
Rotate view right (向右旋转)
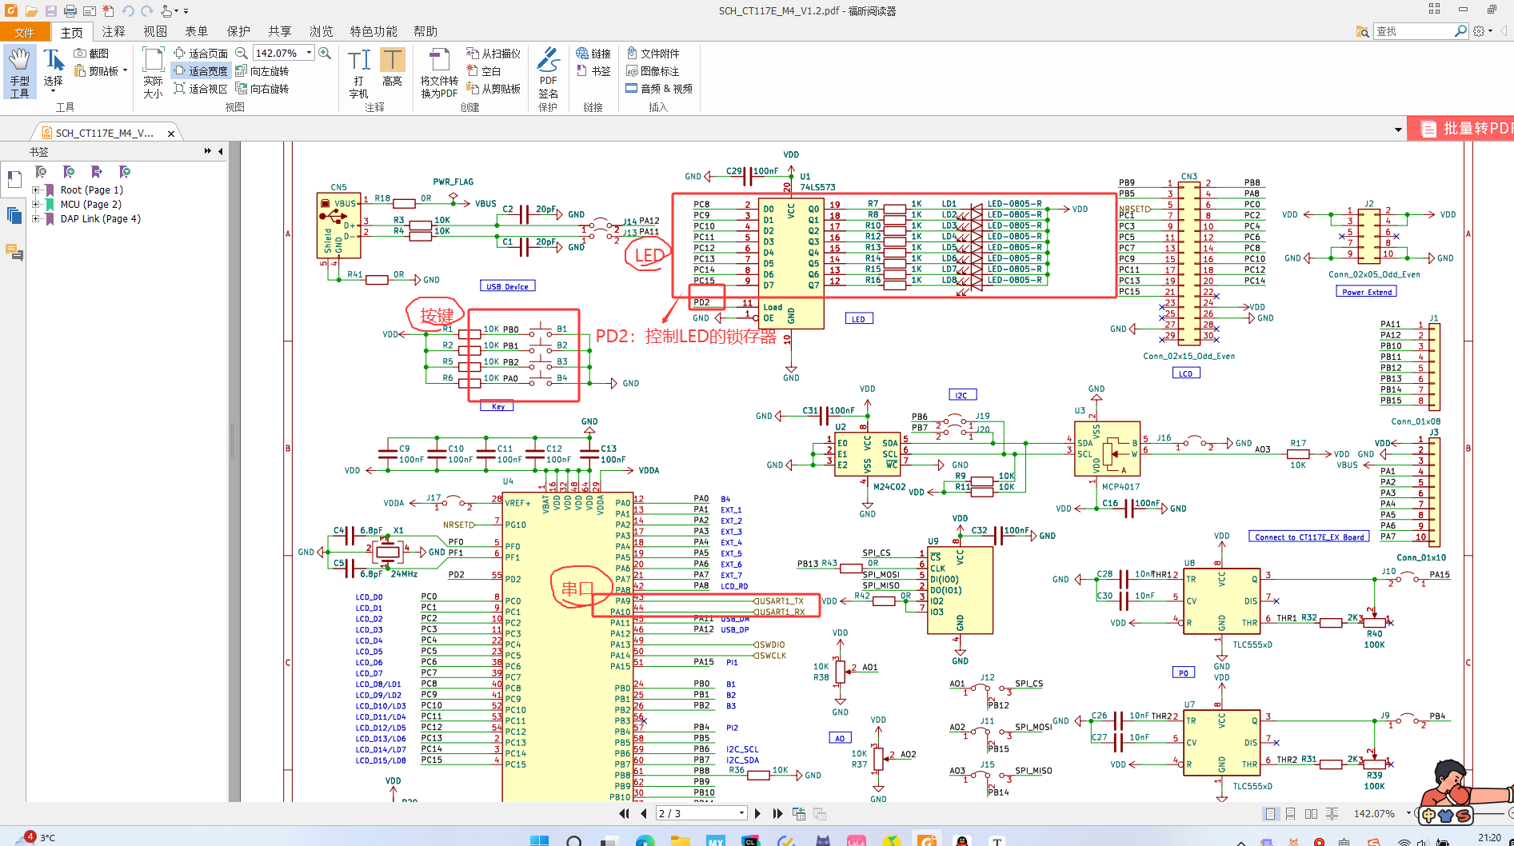262,88
